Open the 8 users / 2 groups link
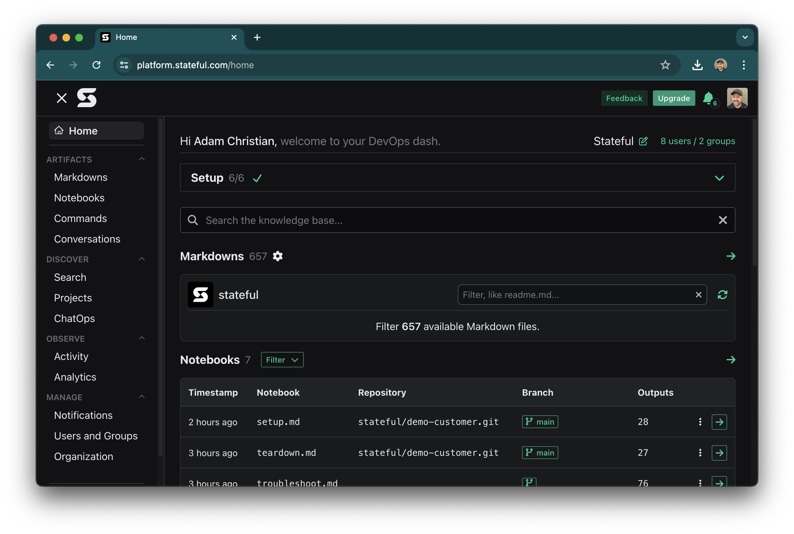 pos(698,141)
